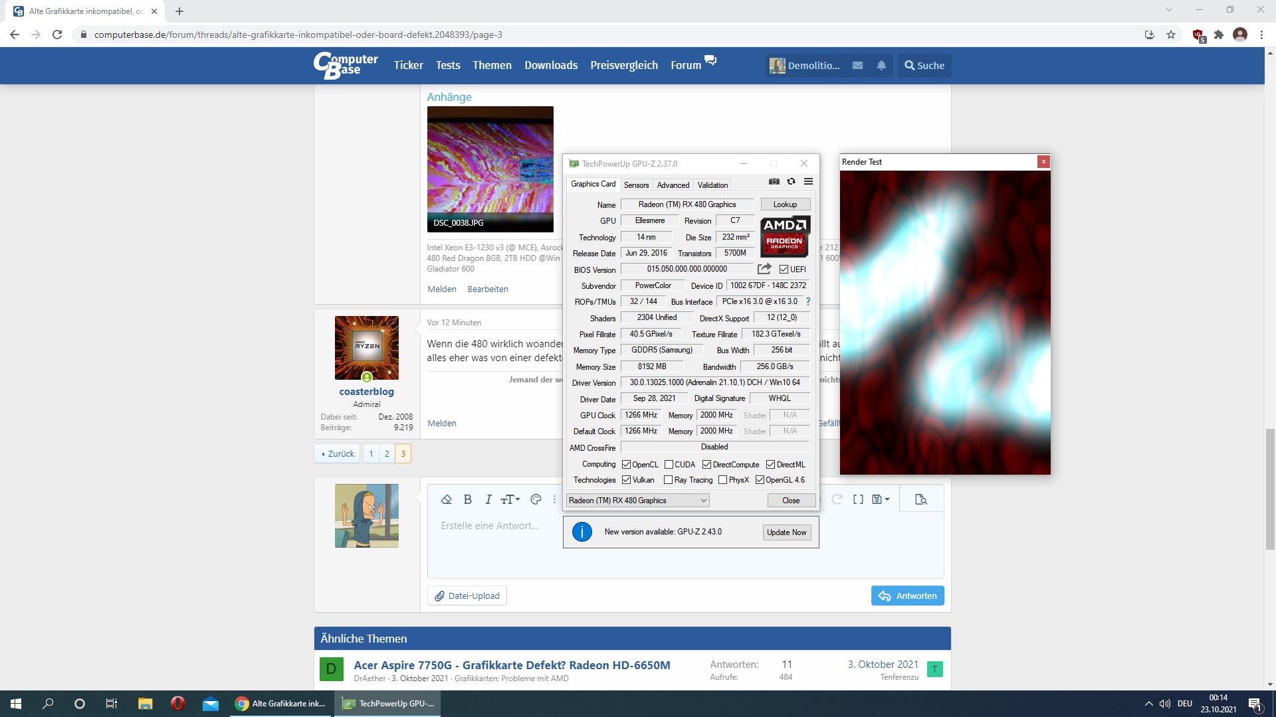Click the text color palette icon
1276x717 pixels.
536,499
